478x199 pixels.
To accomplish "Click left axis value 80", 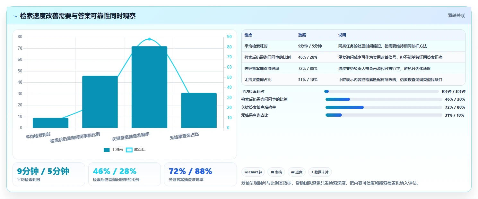I will 20,37.
